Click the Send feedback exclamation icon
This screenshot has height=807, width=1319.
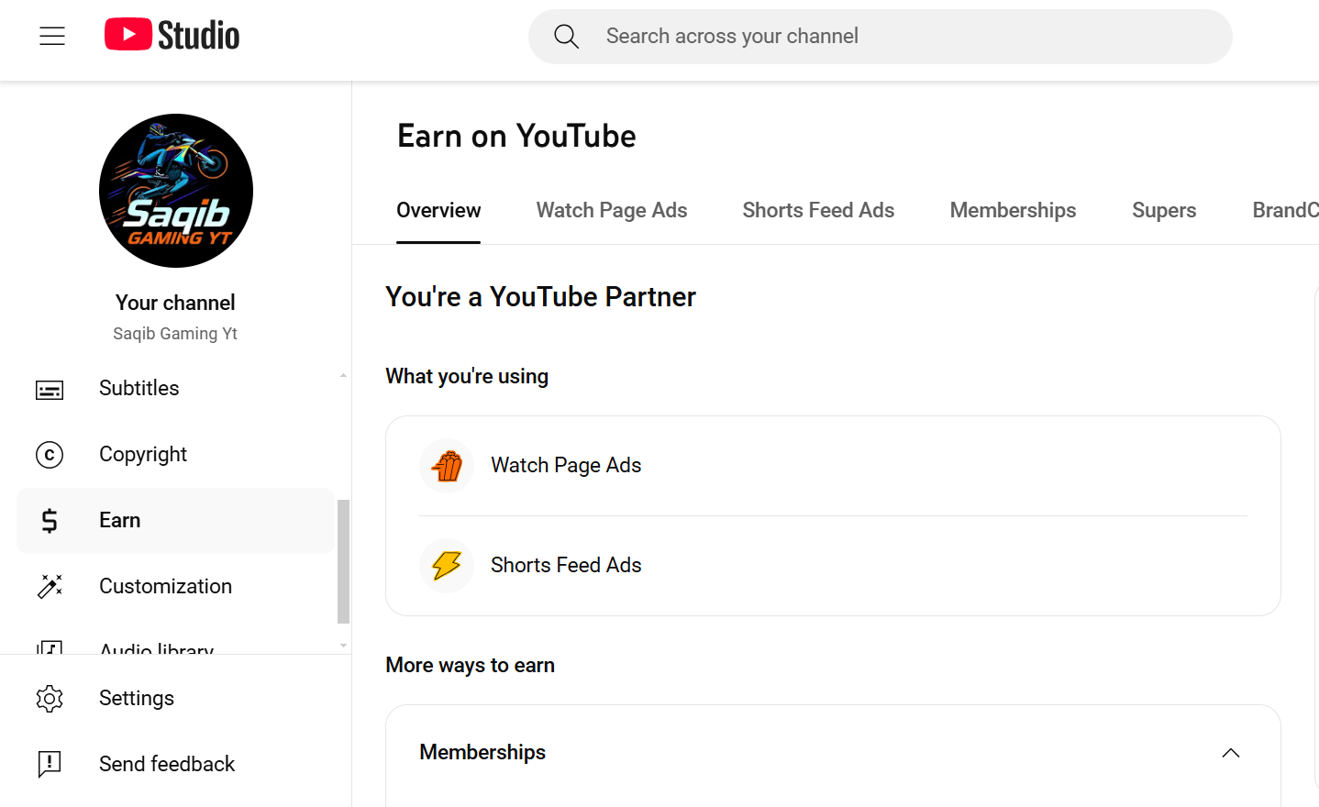coord(50,764)
